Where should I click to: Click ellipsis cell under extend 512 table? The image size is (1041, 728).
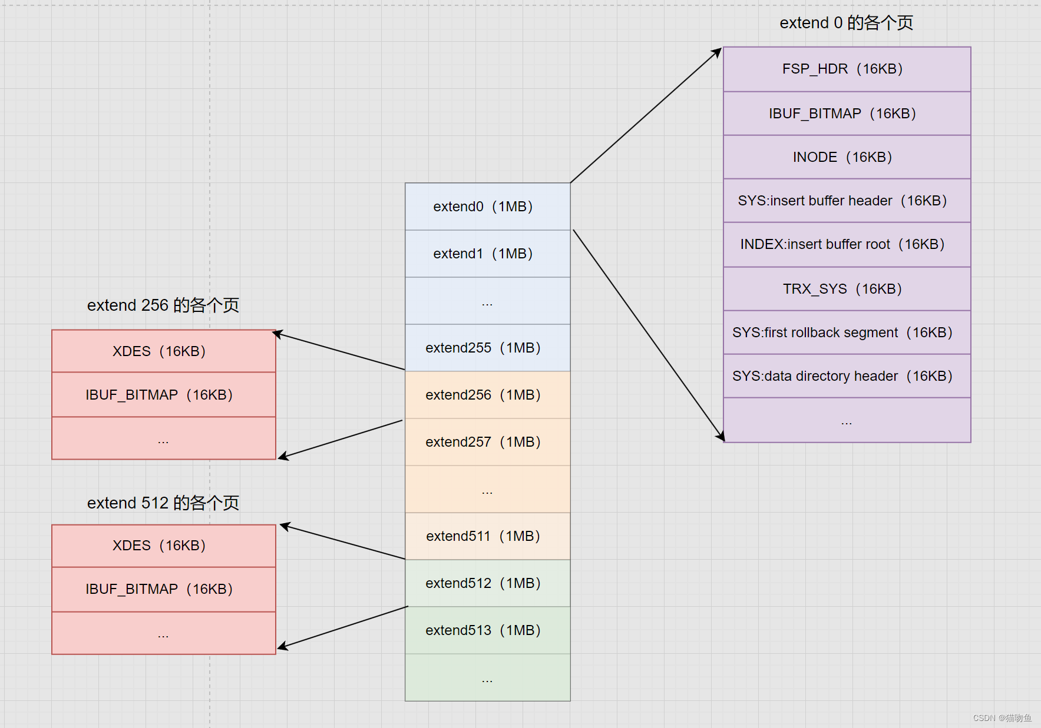pos(164,633)
